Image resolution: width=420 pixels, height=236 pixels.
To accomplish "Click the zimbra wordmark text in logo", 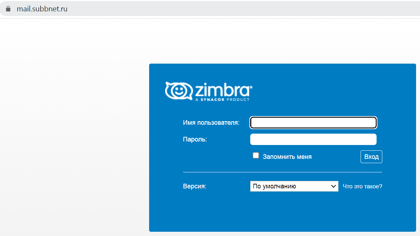I will (224, 90).
